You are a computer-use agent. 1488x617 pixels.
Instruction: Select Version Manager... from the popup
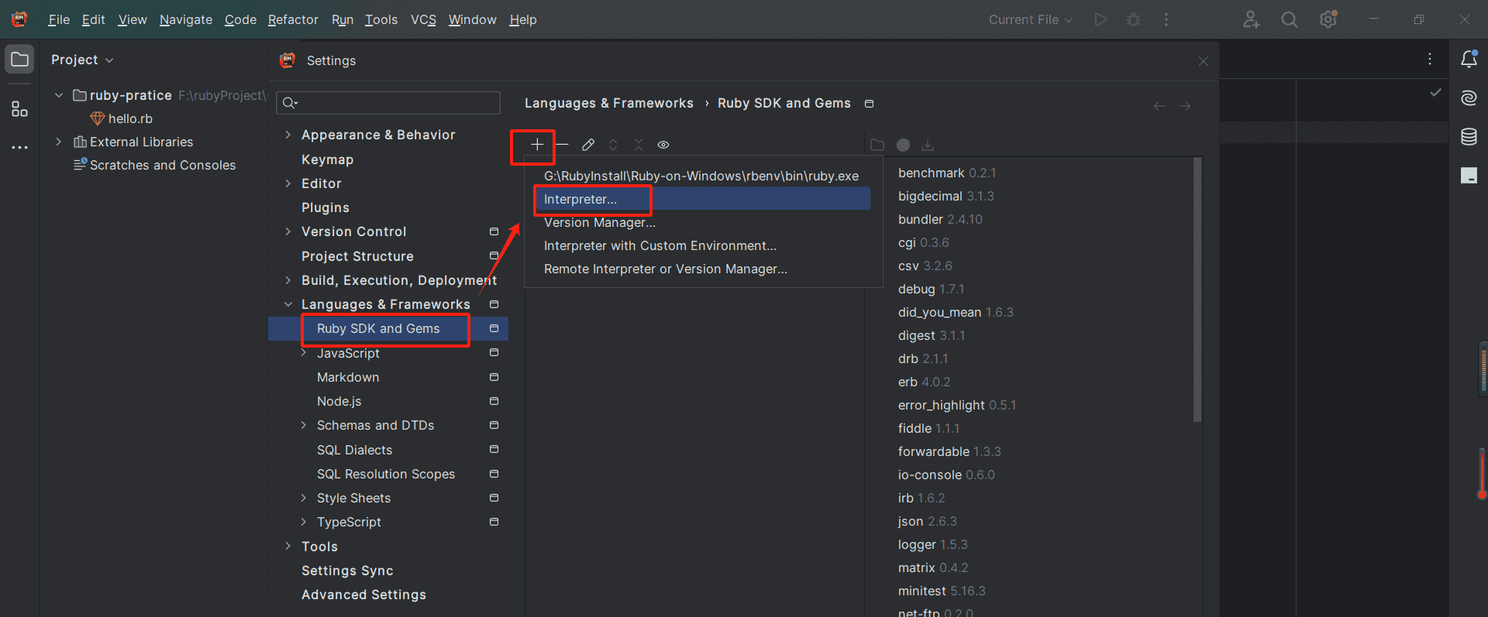coord(702,222)
